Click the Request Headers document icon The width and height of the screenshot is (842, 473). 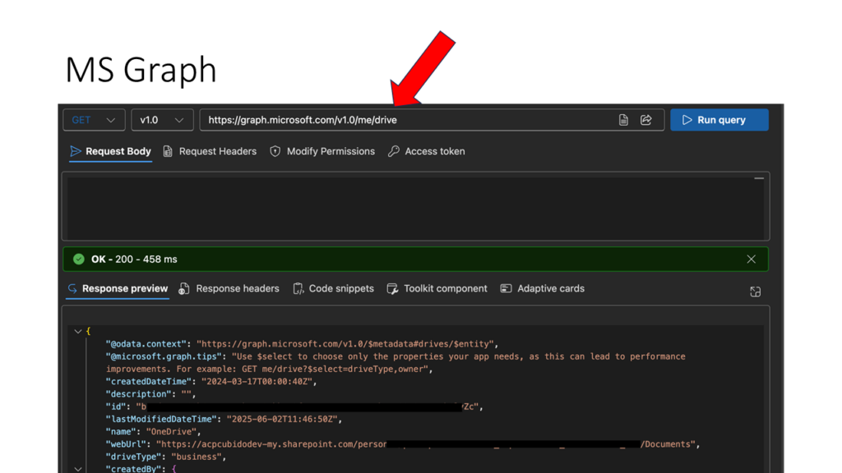click(x=168, y=151)
